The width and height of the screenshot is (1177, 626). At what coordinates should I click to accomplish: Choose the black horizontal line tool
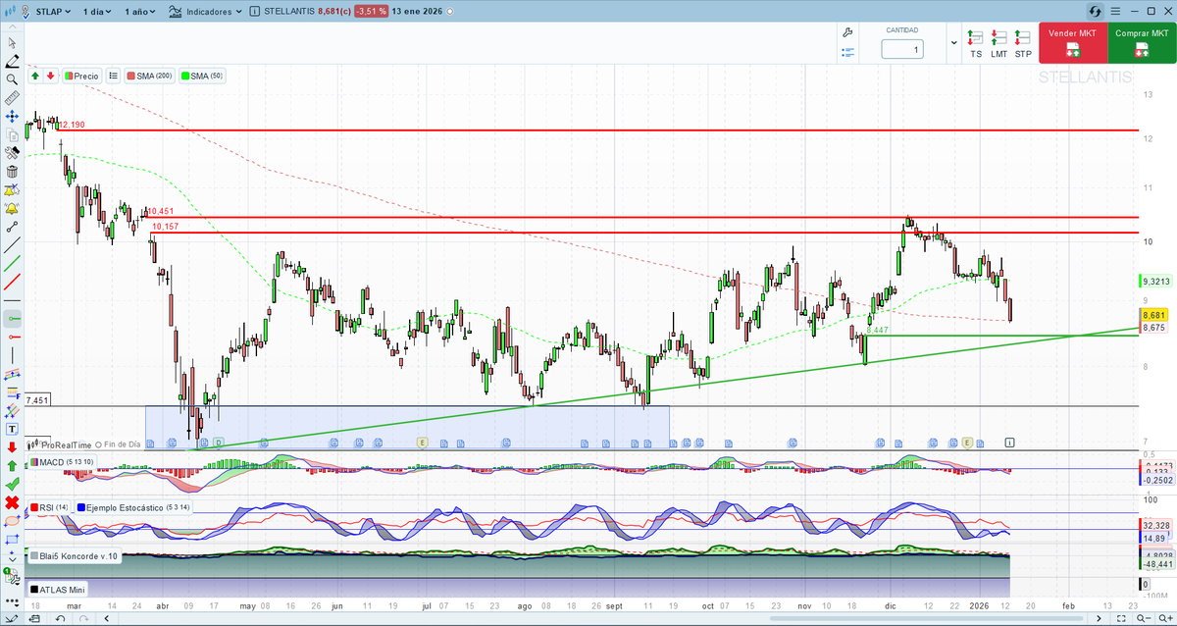(x=12, y=300)
